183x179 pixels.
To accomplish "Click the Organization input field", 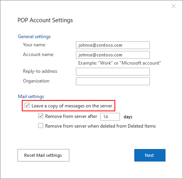I will click(113, 81).
